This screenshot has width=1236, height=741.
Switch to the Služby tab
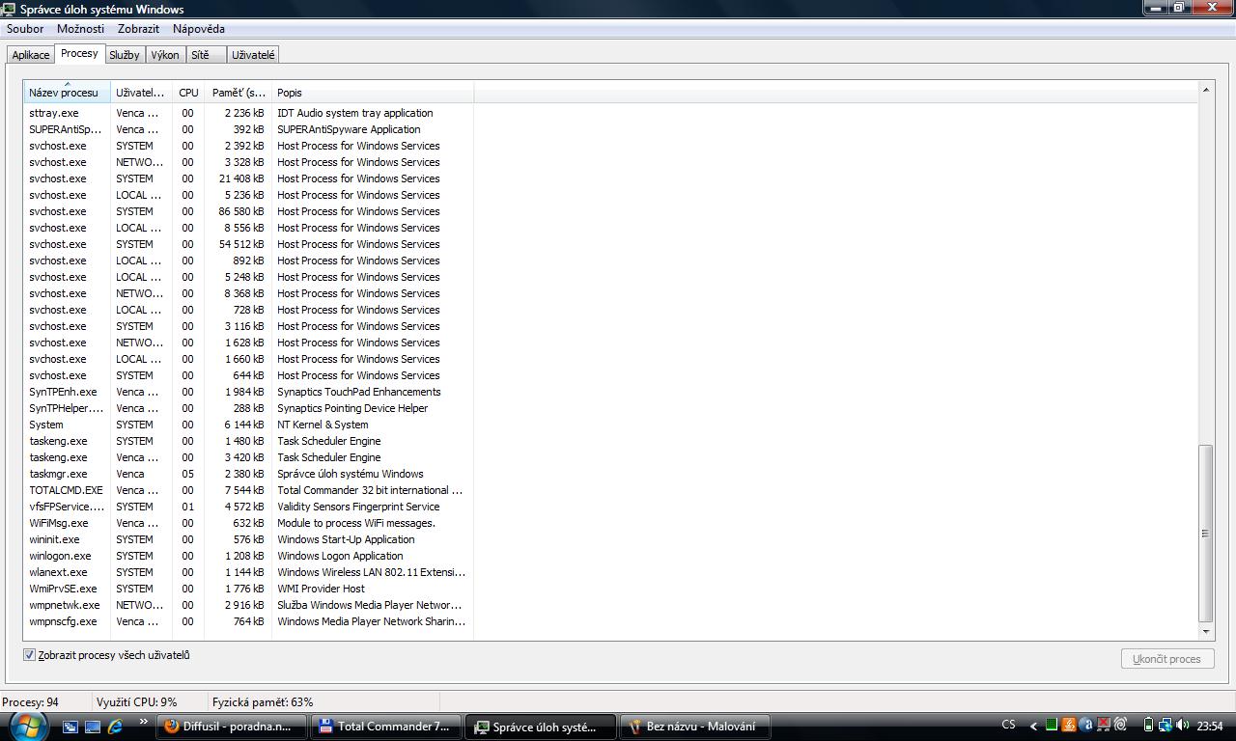point(124,55)
